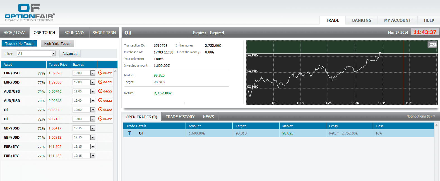Click the clock icon for Oil 98.716

100,119
